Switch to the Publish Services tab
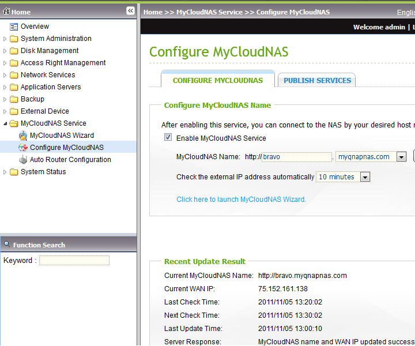This screenshot has height=346, width=415. click(317, 81)
